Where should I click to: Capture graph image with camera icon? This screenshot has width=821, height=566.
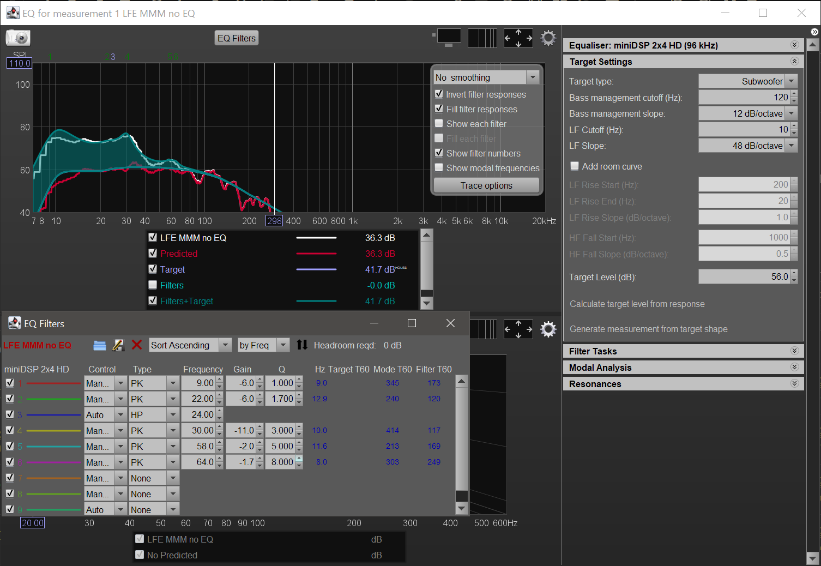[18, 38]
